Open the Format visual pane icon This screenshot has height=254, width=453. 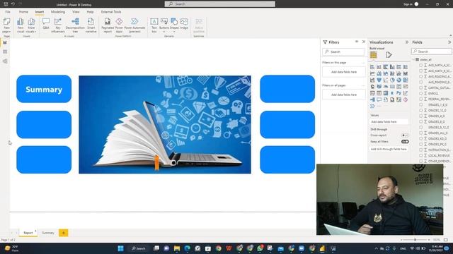389,55
